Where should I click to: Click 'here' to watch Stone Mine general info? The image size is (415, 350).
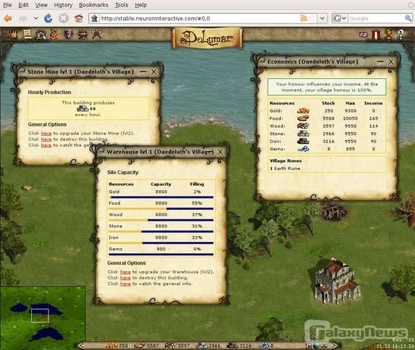[46, 145]
